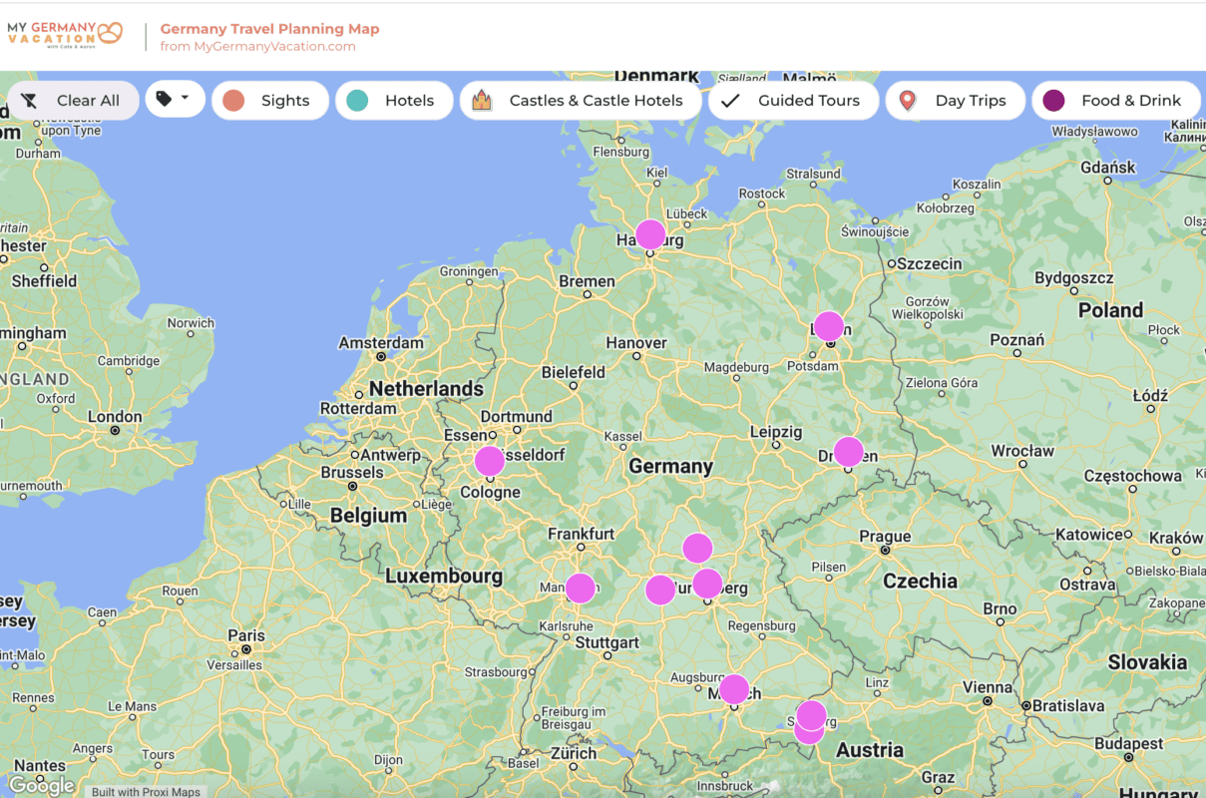Click the pink map marker on Hamburg
This screenshot has width=1206, height=798.
click(x=650, y=234)
